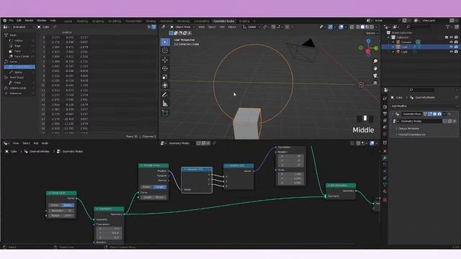Open the Tool properties tab icon
This screenshot has height=259, width=461.
pyautogui.click(x=385, y=99)
